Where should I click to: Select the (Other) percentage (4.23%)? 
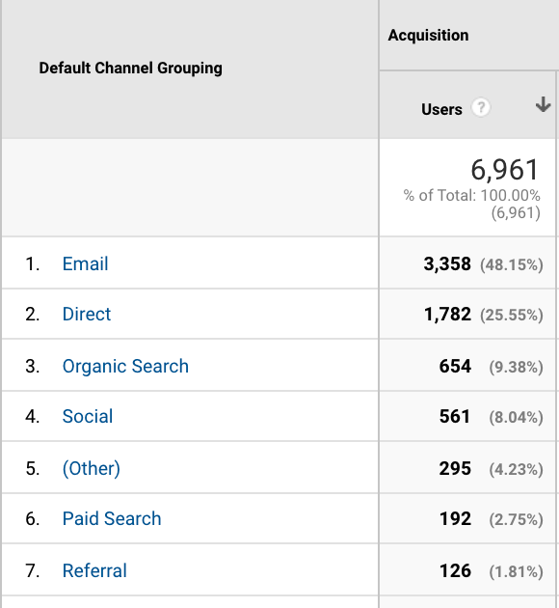click(516, 470)
